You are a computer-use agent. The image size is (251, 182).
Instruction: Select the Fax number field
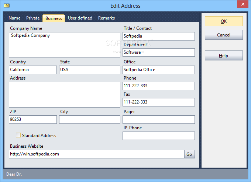[x=159, y=102]
